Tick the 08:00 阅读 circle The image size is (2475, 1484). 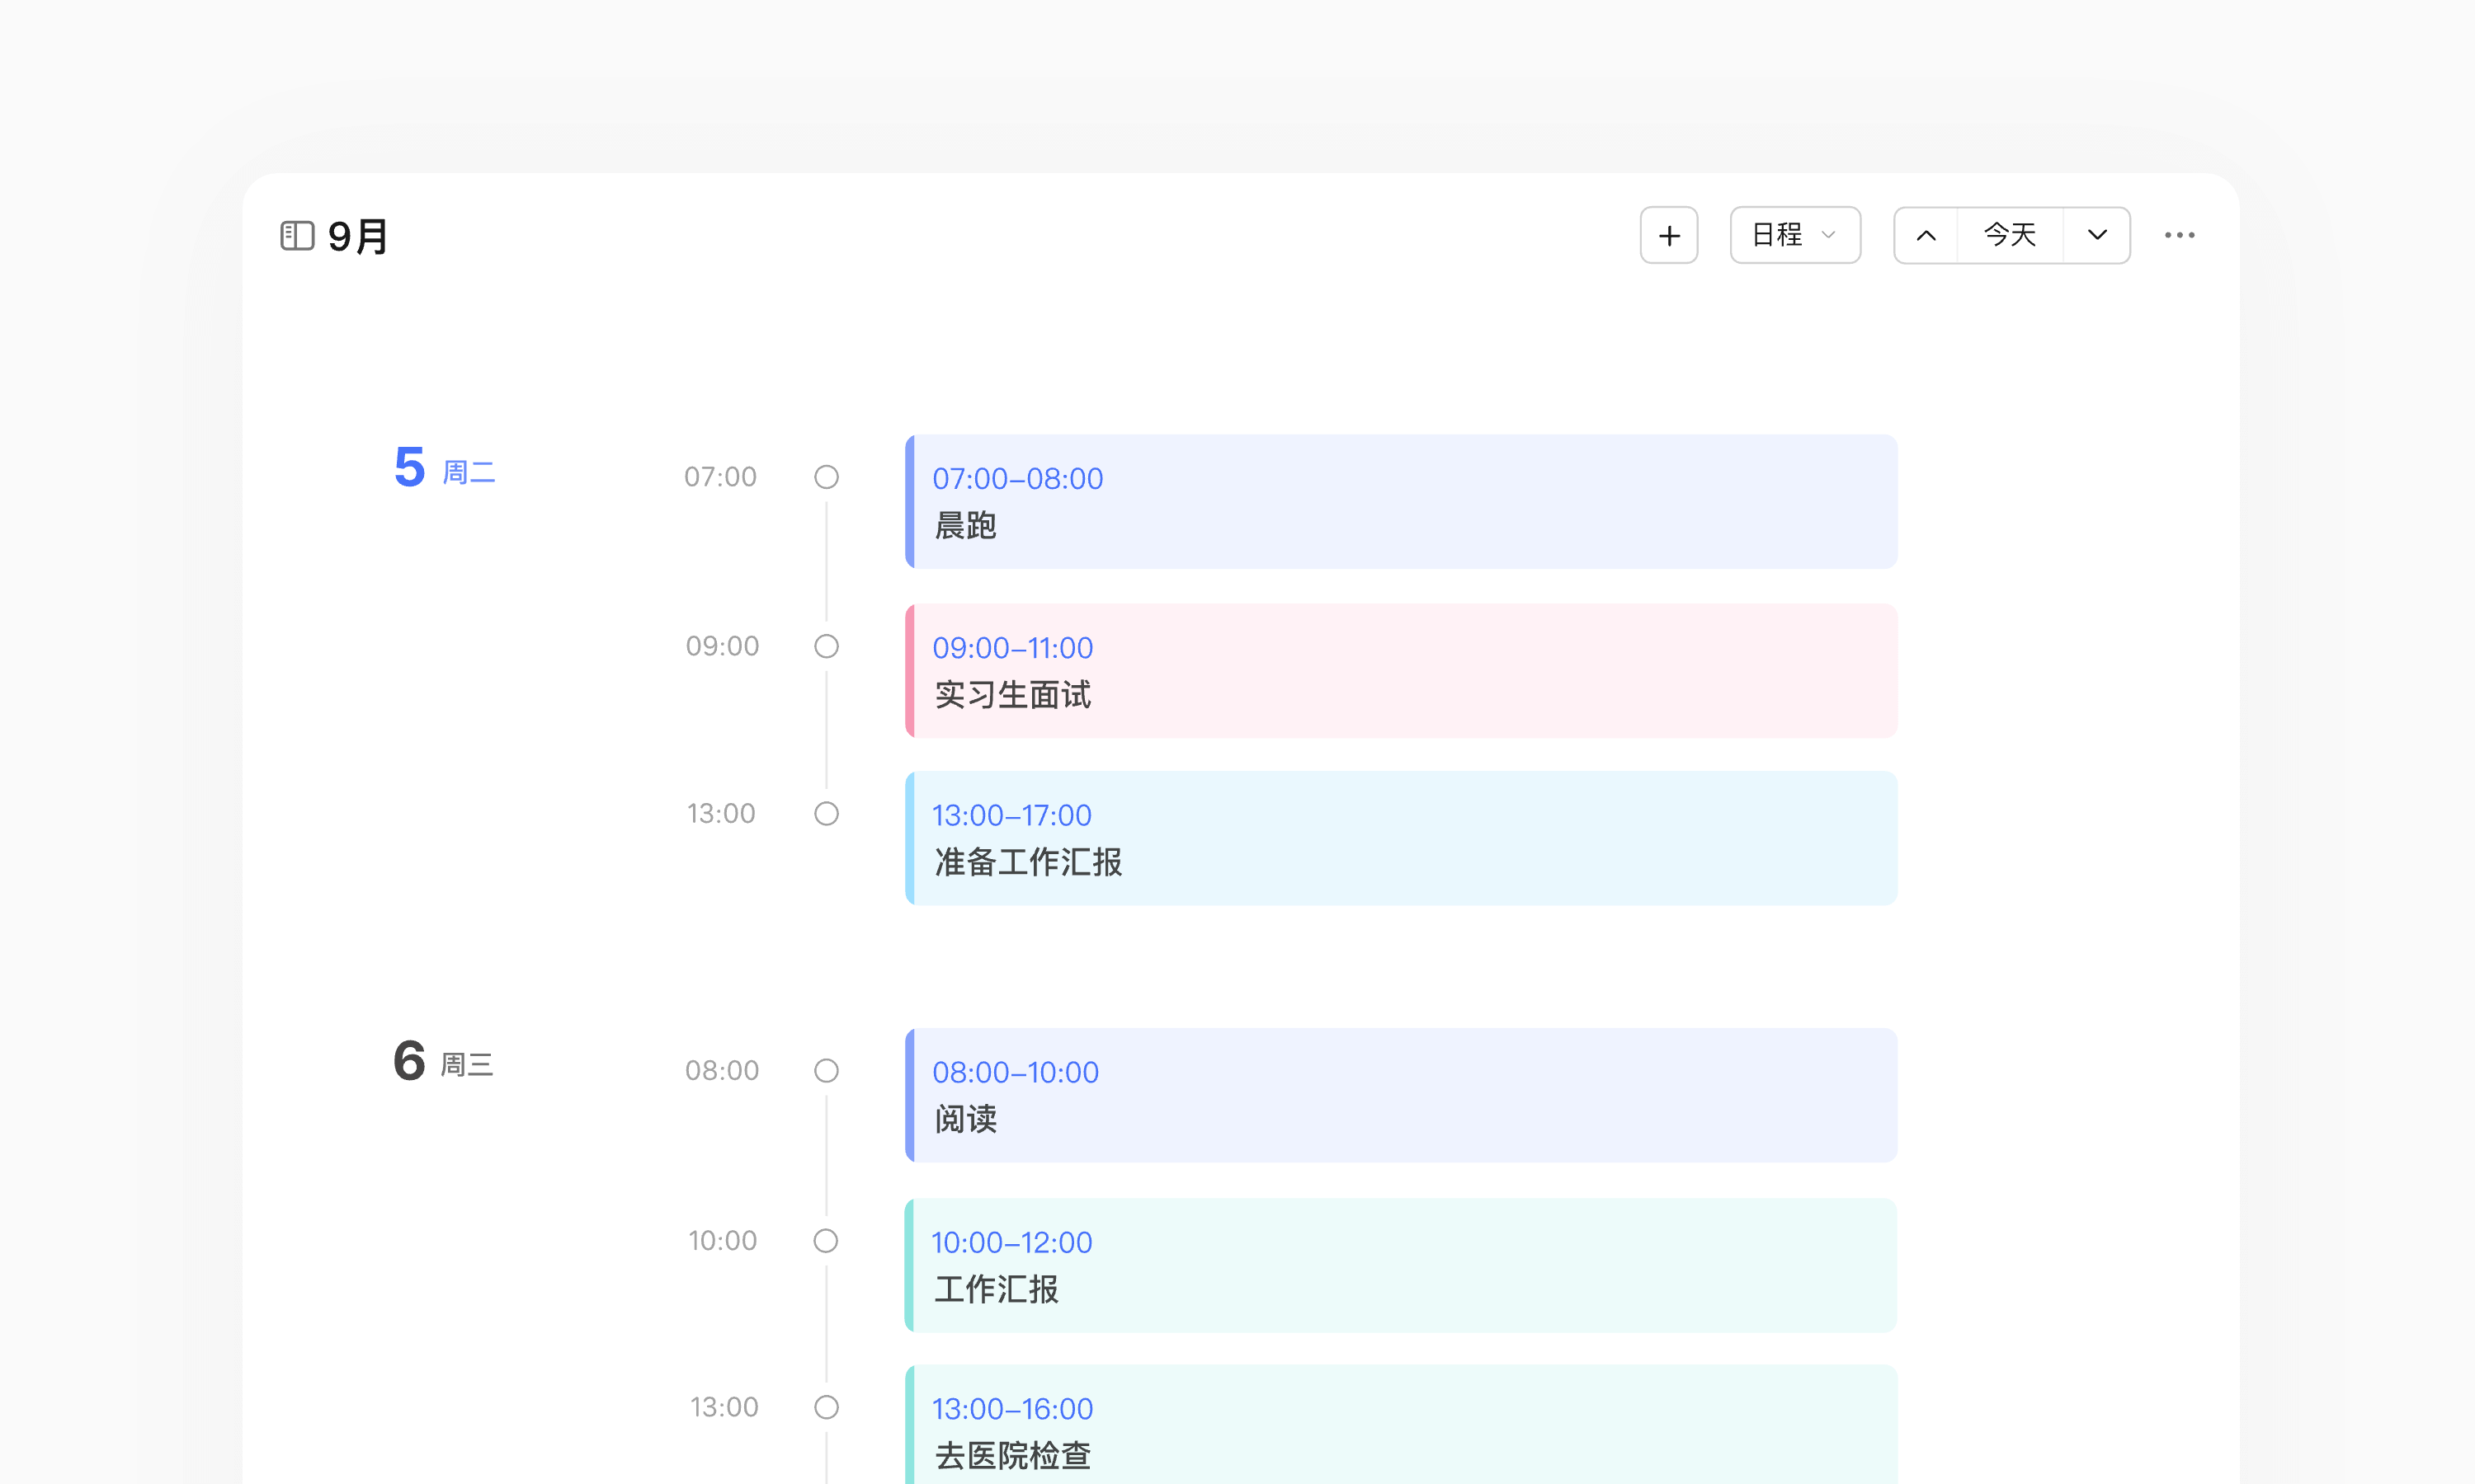coord(827,1071)
